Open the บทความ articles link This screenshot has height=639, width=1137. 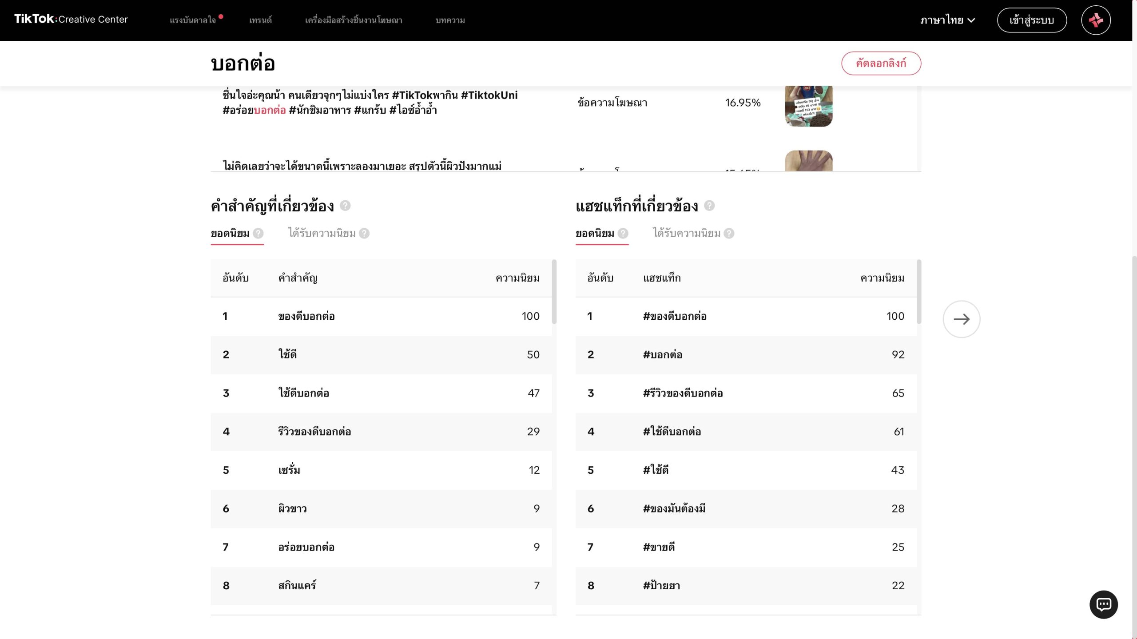point(450,20)
